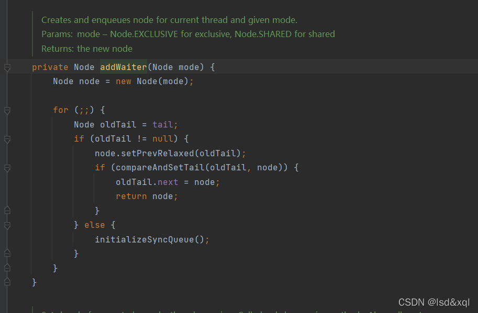Click fold end marker closing the for loop
Viewport: 478px width, 313px height.
click(x=7, y=268)
